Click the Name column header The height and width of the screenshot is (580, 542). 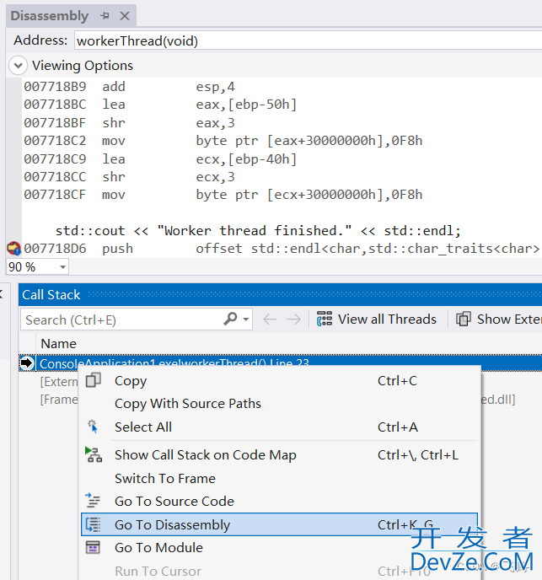tap(58, 344)
